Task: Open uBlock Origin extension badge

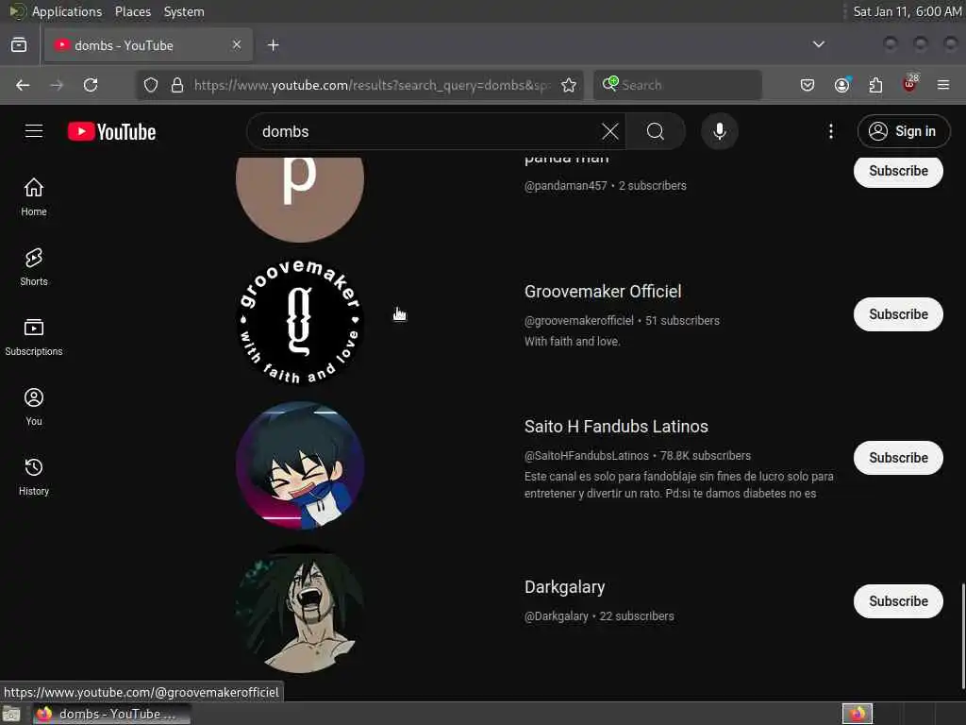Action: (x=910, y=84)
